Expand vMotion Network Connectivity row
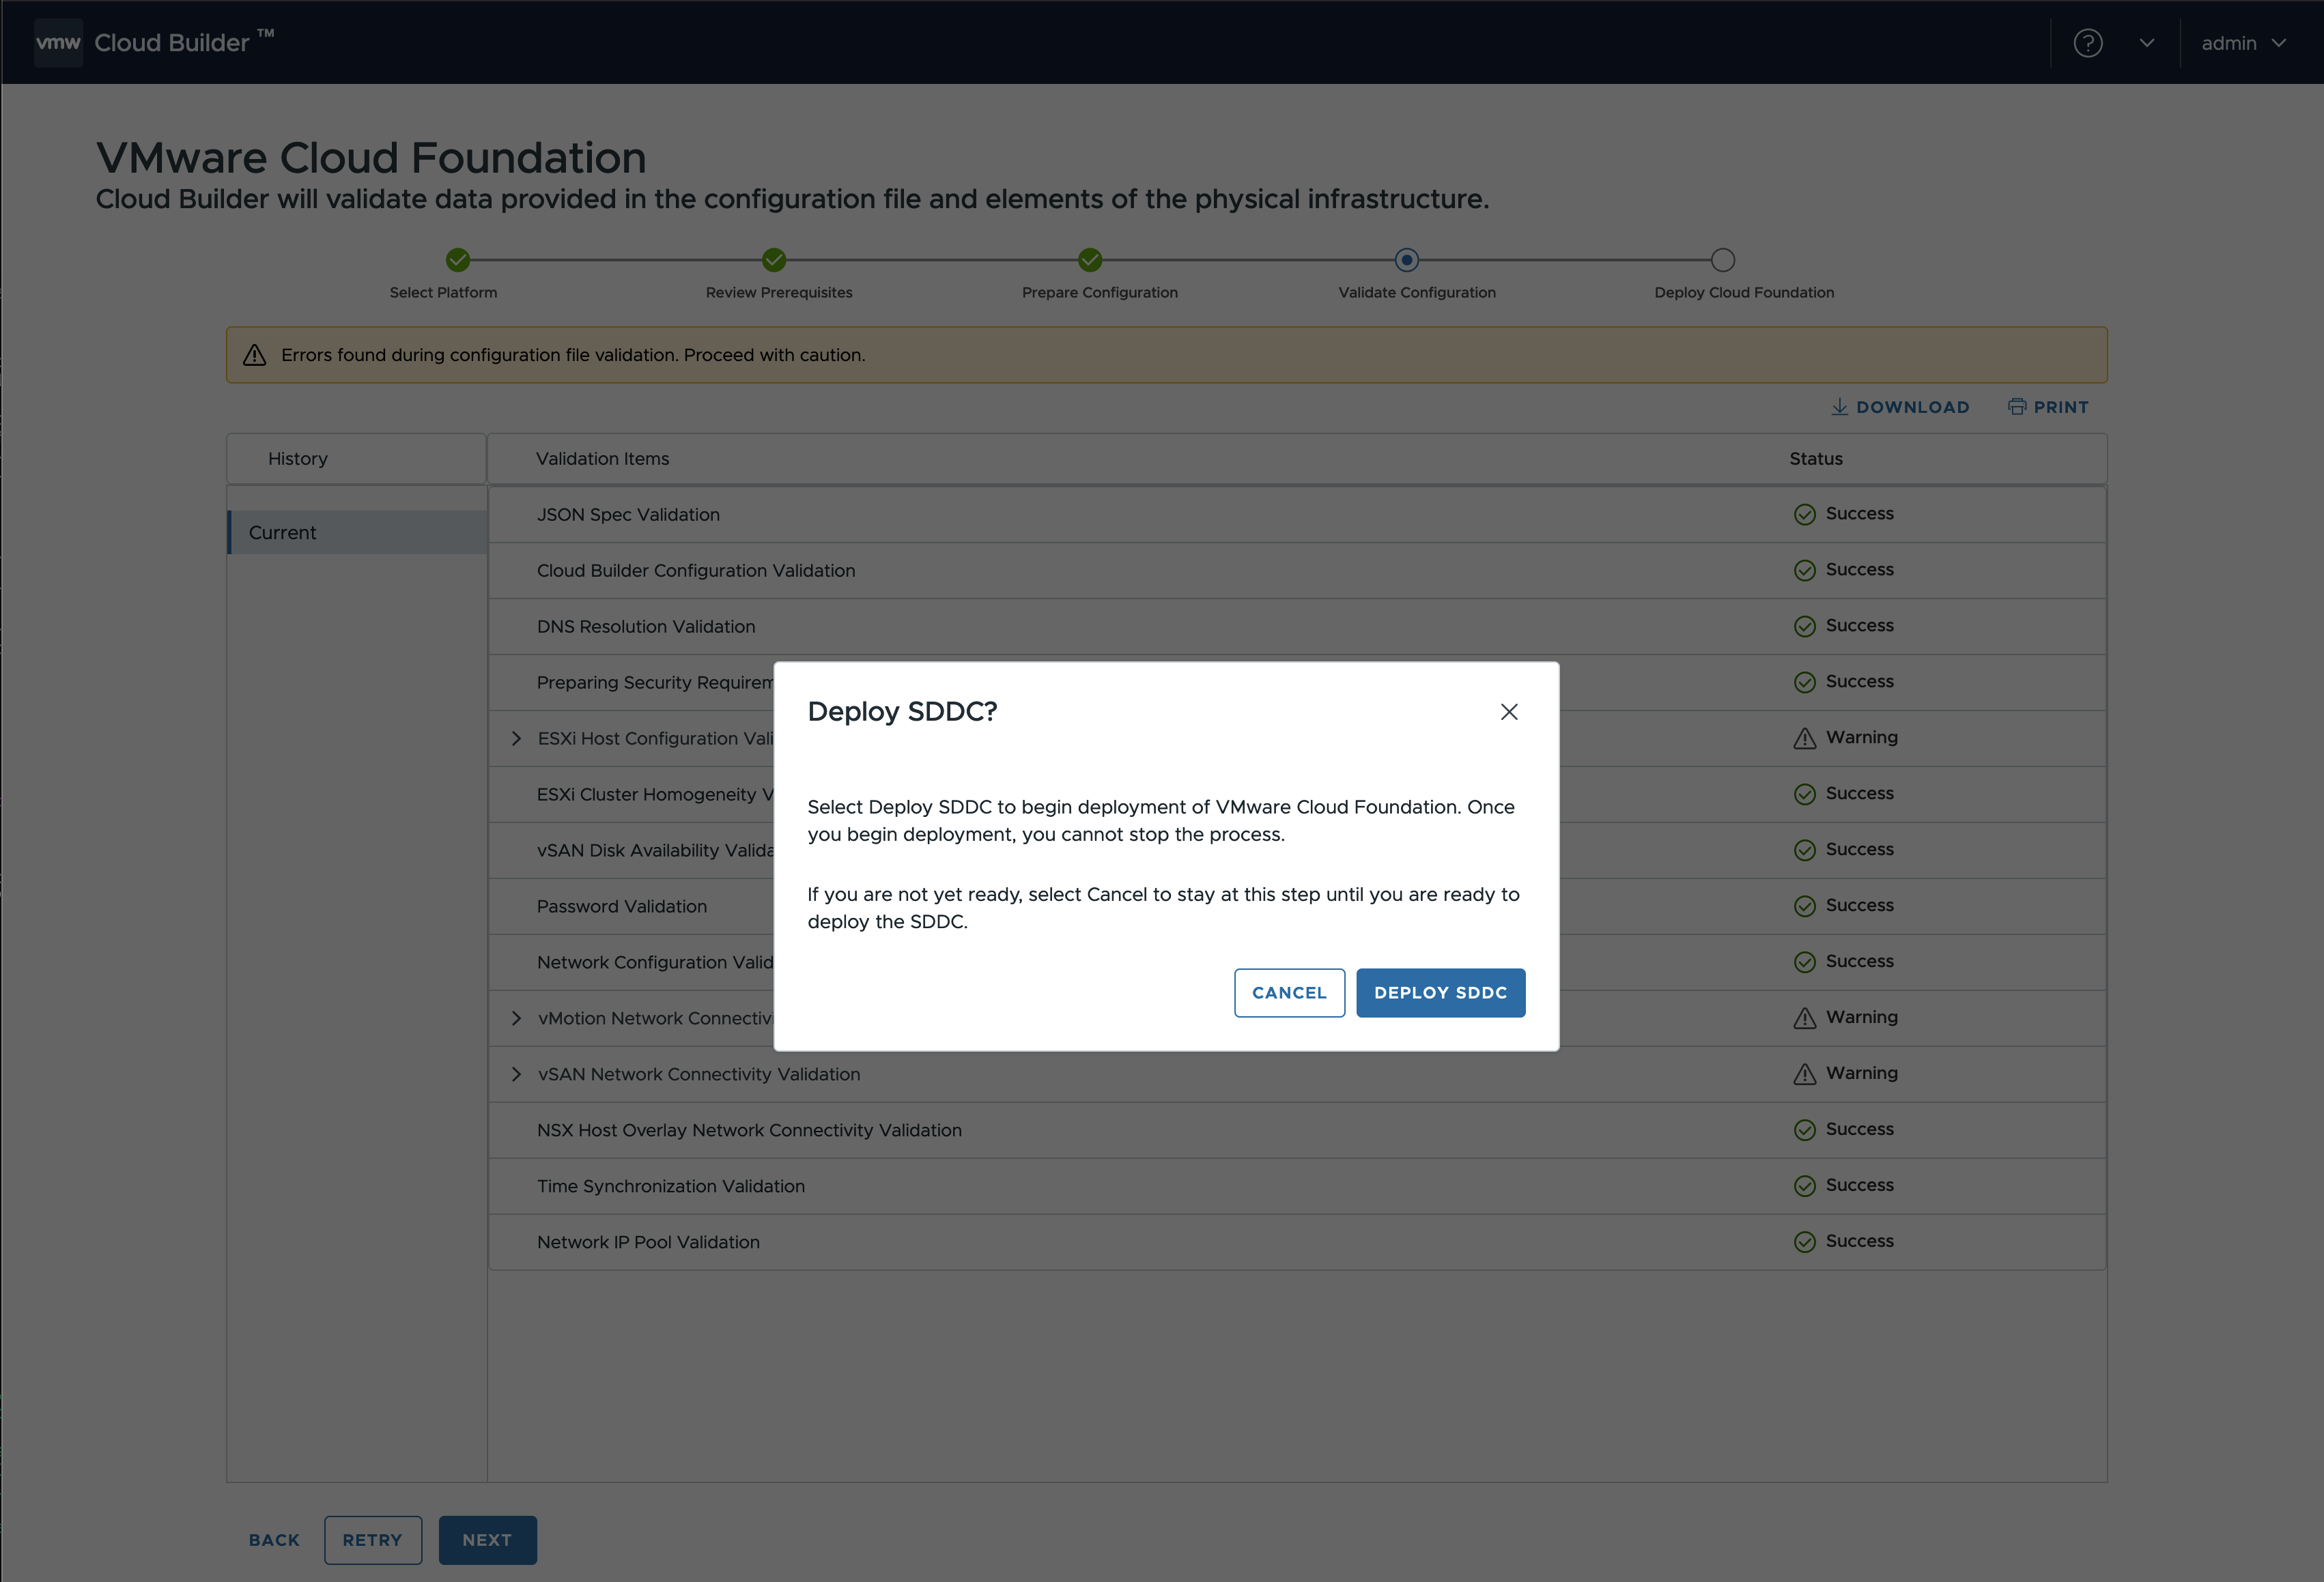The height and width of the screenshot is (1582, 2324). [516, 1018]
